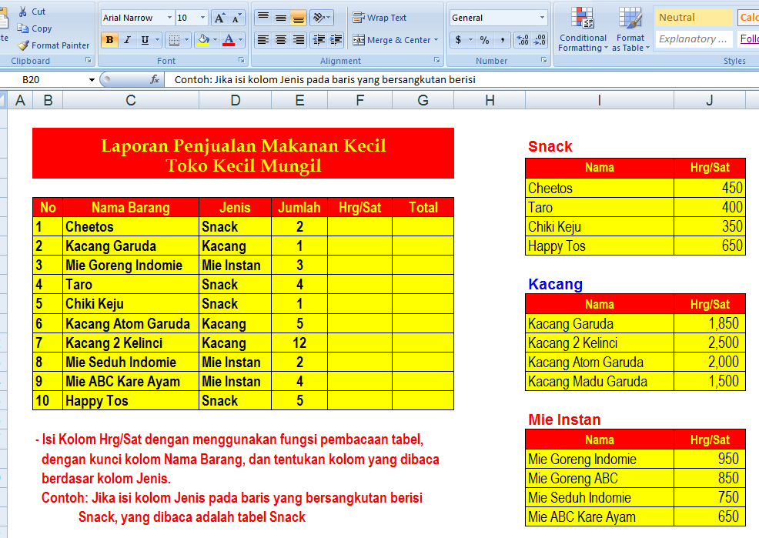Select the Kacang section title
The height and width of the screenshot is (538, 759).
555,284
